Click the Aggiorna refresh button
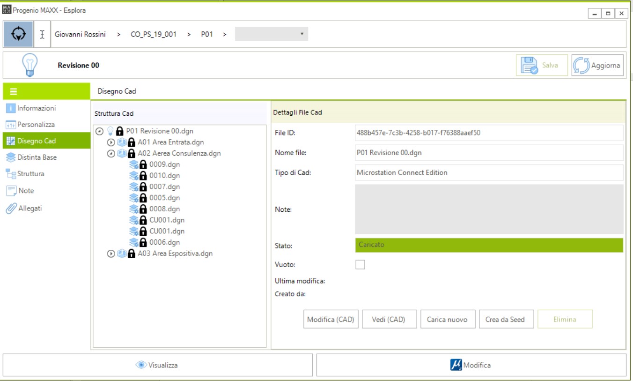 click(x=597, y=65)
